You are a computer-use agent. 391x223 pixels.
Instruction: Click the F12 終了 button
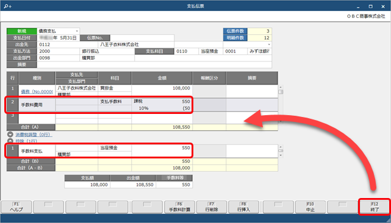point(375,207)
